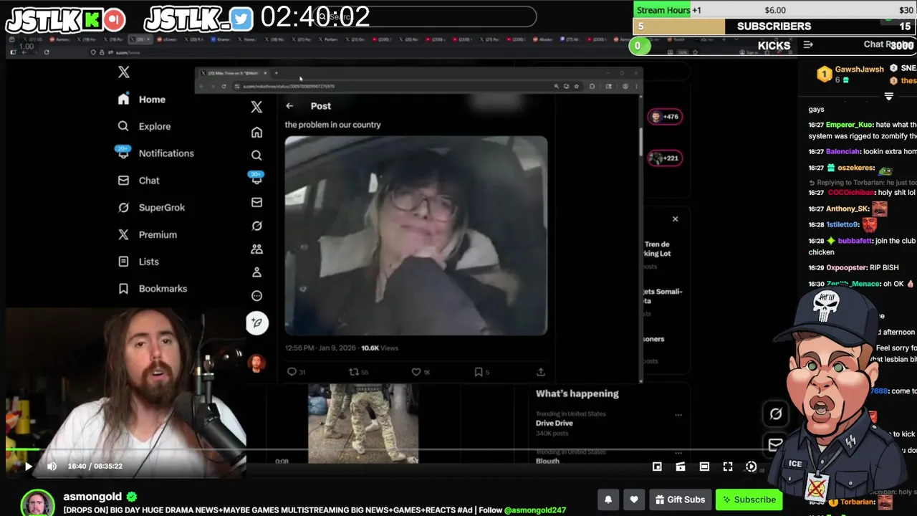Image resolution: width=917 pixels, height=516 pixels.
Task: Open notifications bell in the post window
Action: [x=256, y=179]
